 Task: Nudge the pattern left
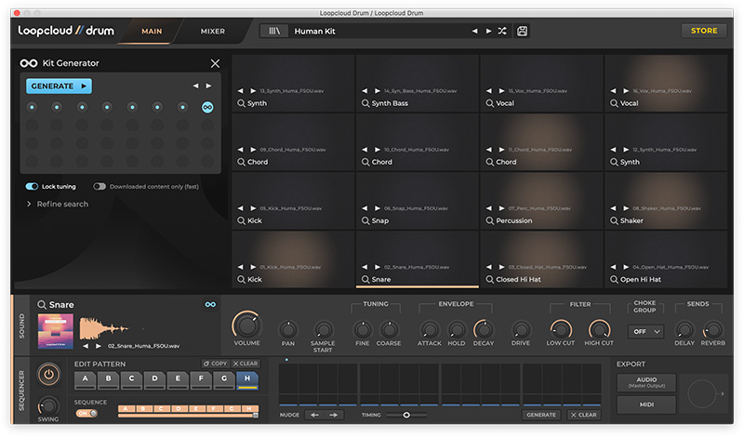point(314,416)
